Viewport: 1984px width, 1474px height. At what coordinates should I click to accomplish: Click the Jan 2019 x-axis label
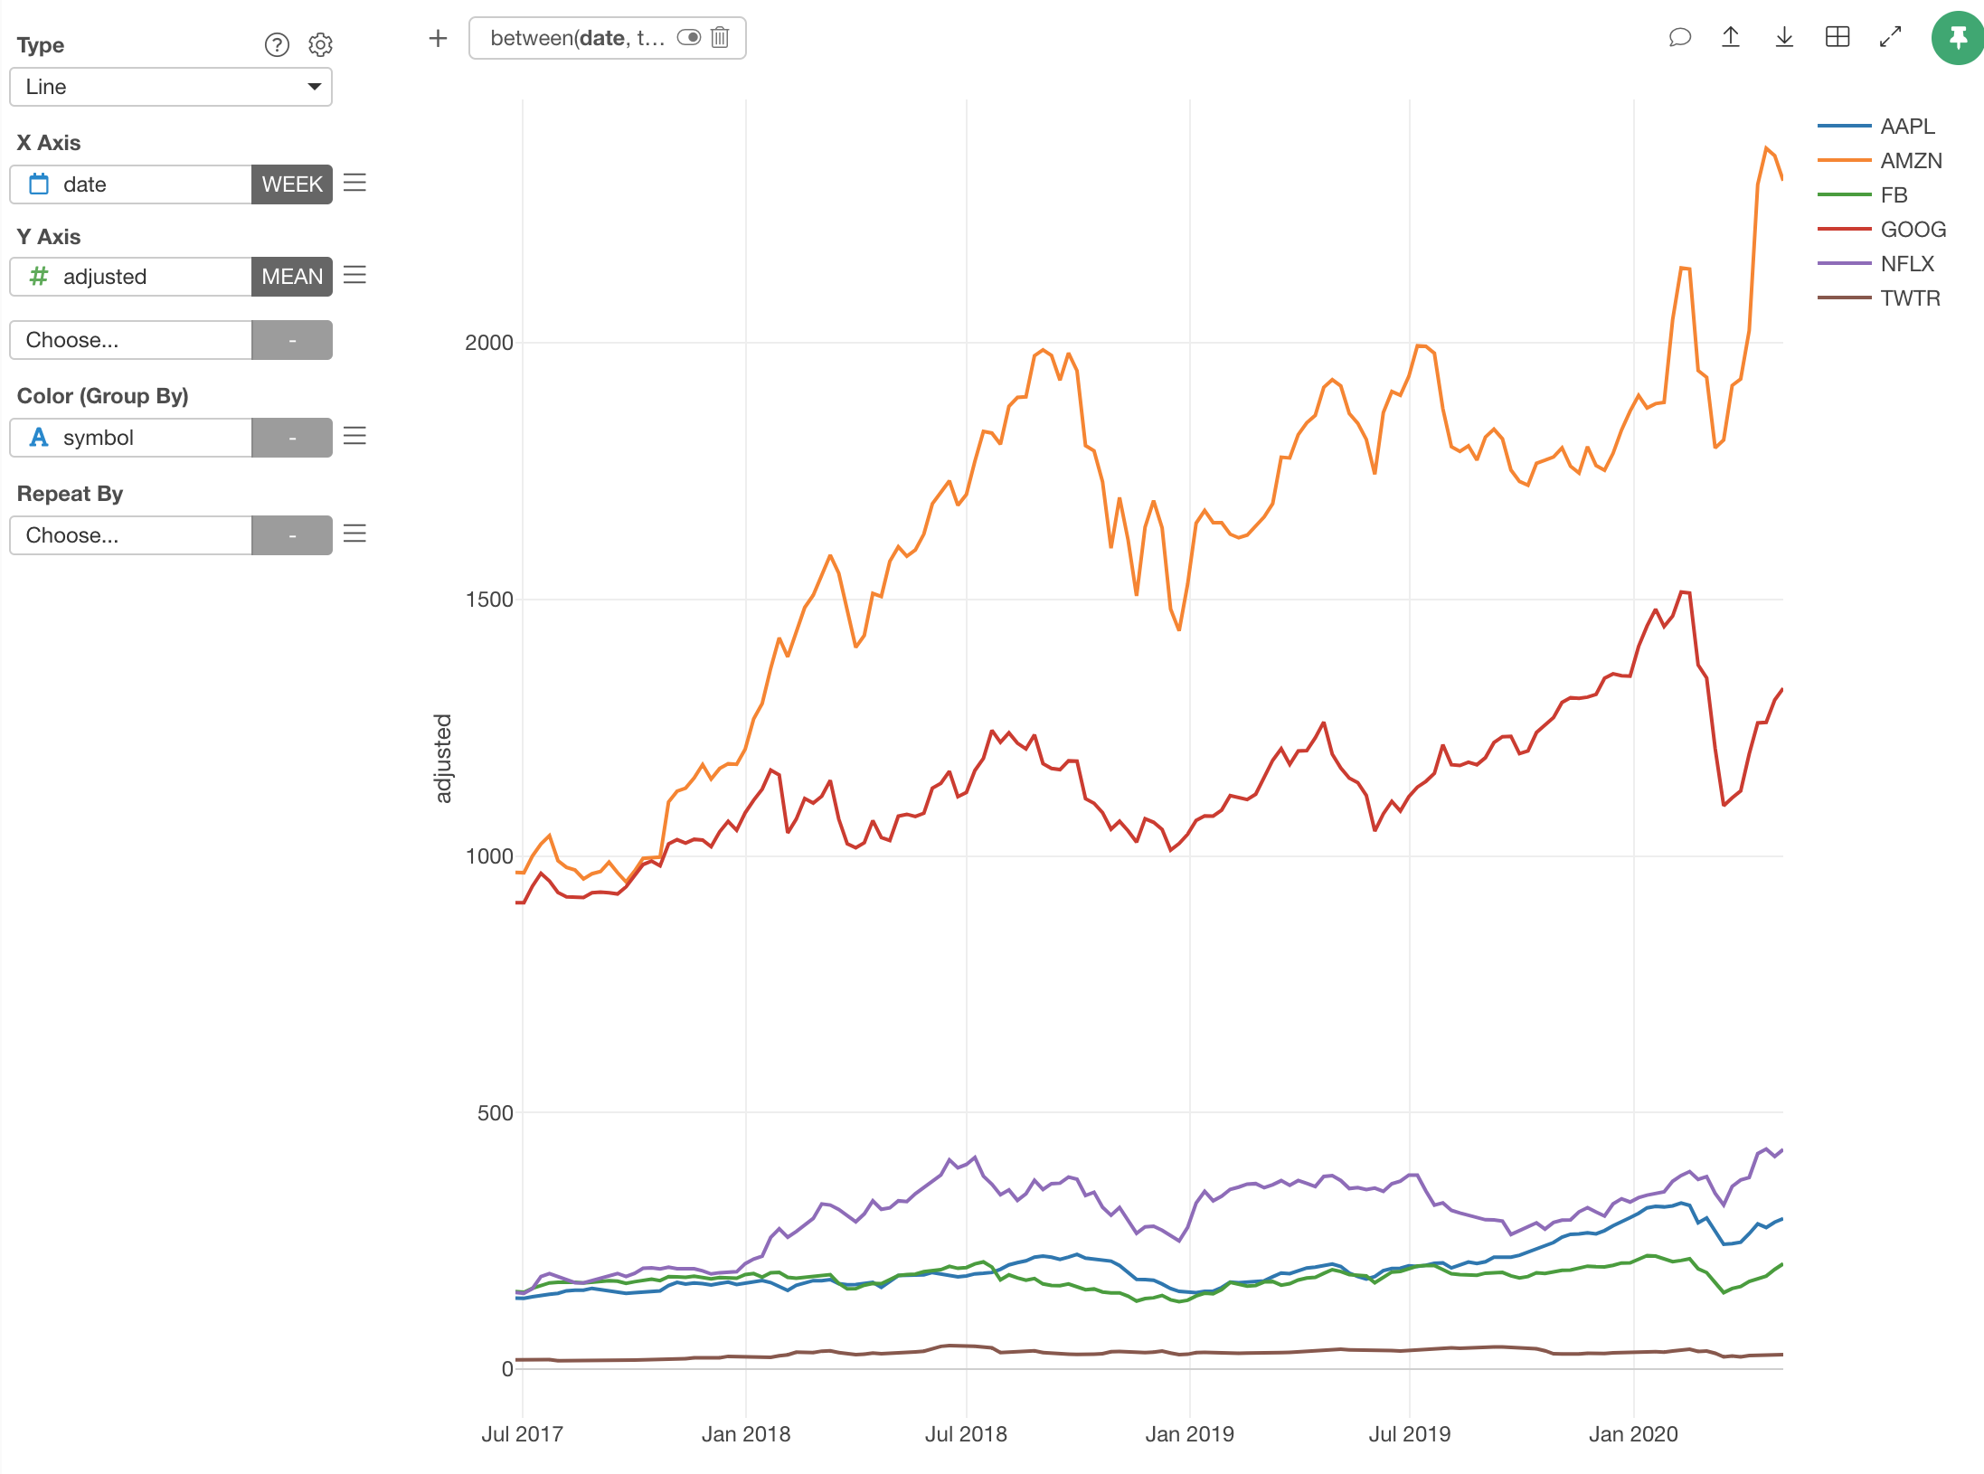1189,1434
